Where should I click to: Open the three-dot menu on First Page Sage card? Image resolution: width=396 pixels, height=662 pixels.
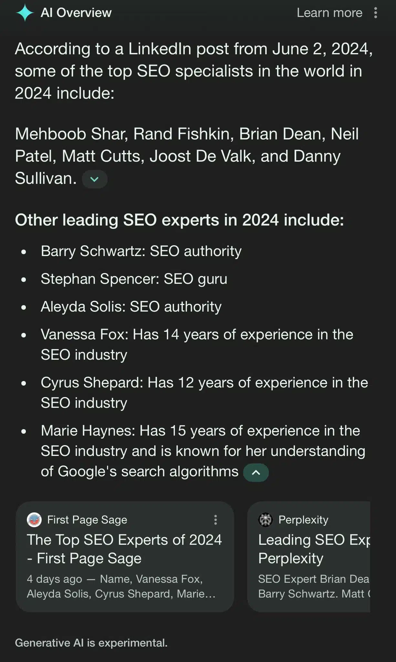click(x=215, y=520)
